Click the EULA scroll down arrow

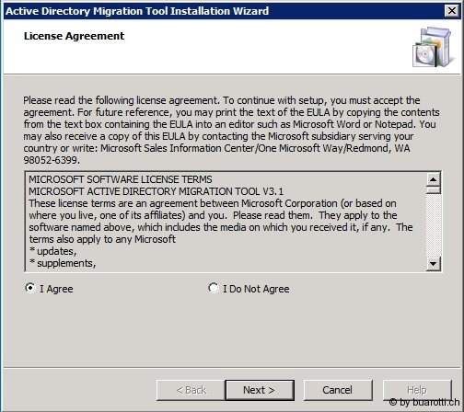click(434, 263)
